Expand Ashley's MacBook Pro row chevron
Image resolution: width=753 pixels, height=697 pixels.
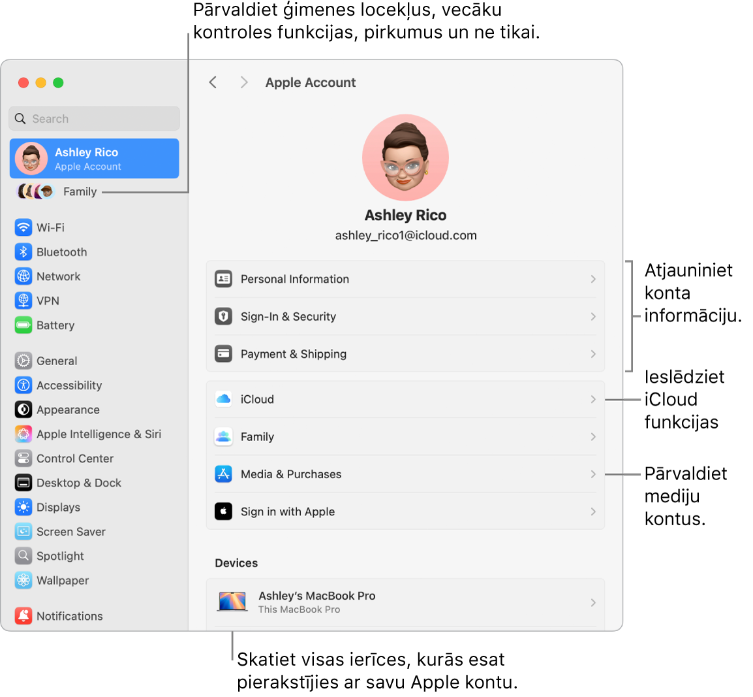click(593, 603)
